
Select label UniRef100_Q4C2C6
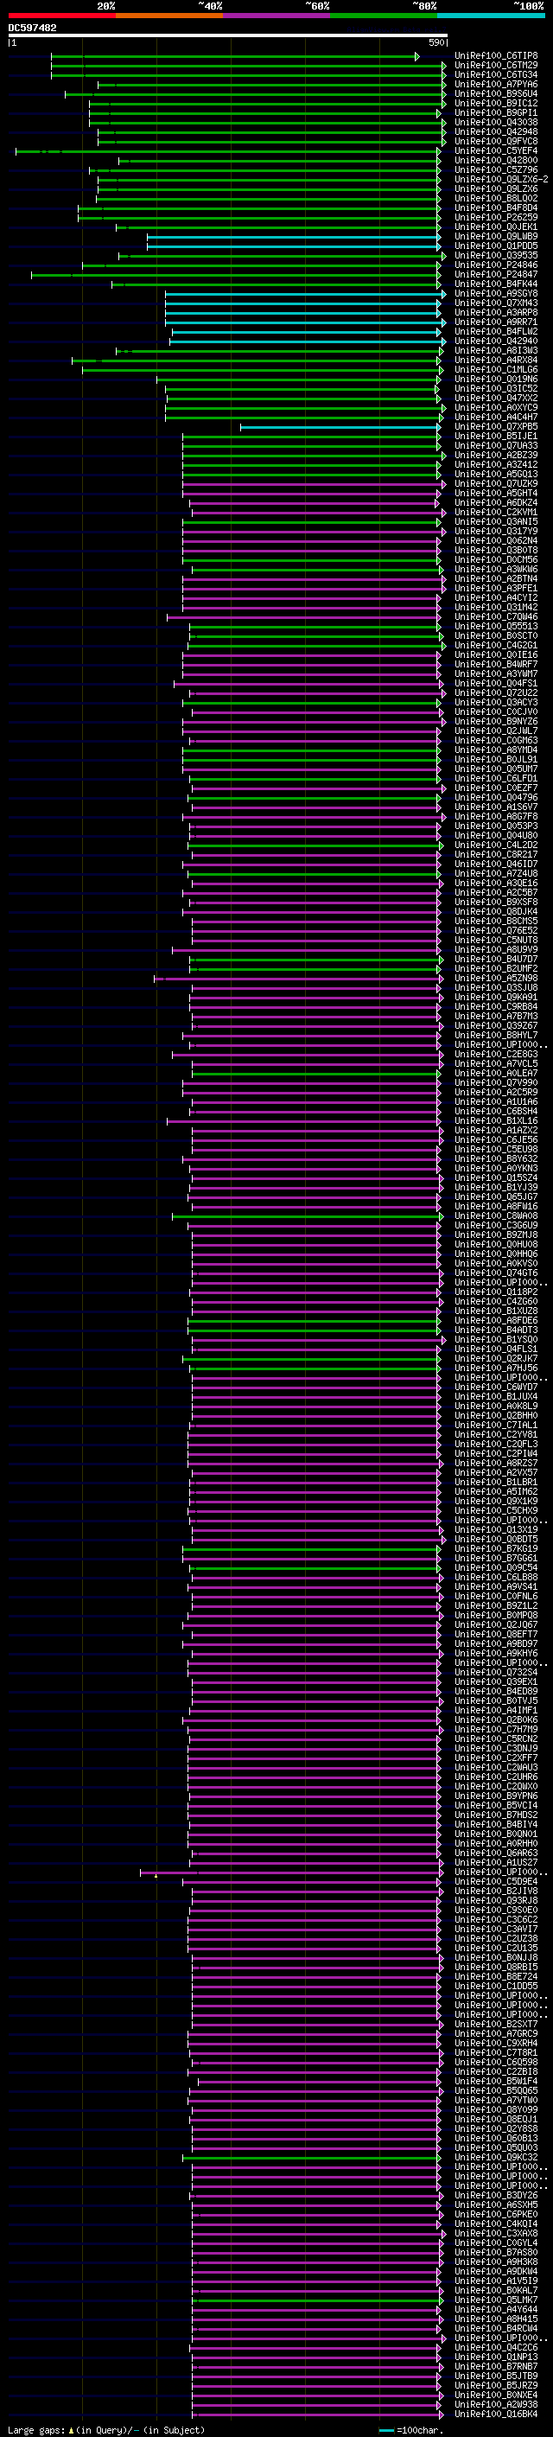(496, 2347)
